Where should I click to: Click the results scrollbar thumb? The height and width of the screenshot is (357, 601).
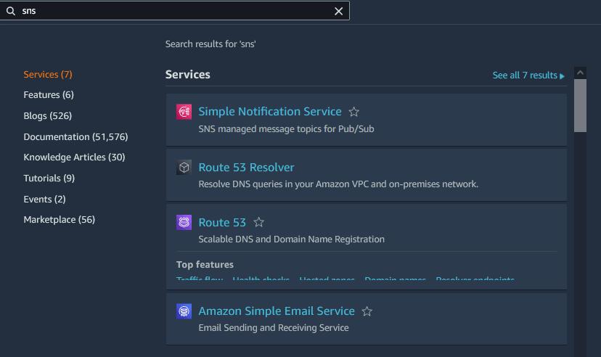pyautogui.click(x=580, y=106)
